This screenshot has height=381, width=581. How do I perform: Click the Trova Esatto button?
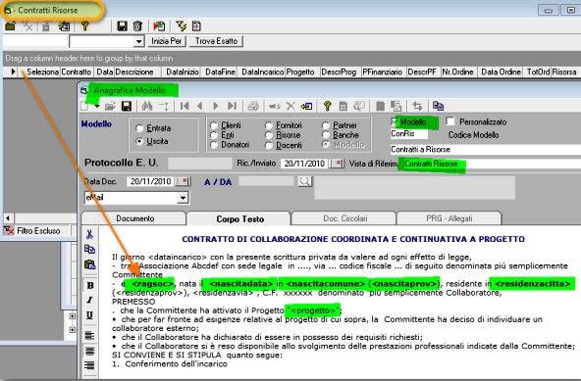coord(216,41)
